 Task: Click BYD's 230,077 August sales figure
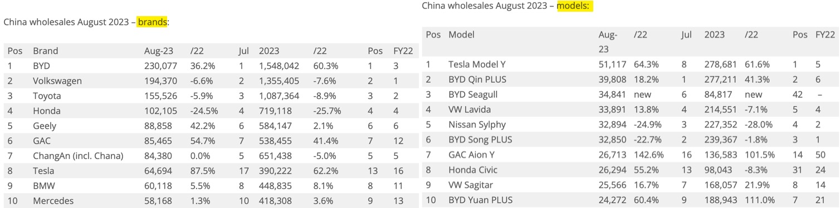tap(161, 66)
